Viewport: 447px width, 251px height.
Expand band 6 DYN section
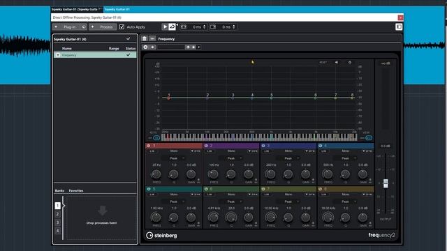pos(253,195)
